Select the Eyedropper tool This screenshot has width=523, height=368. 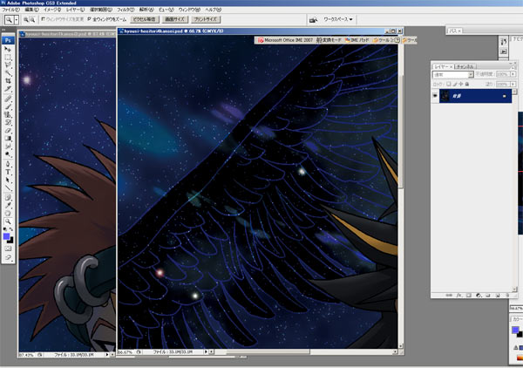[8, 206]
